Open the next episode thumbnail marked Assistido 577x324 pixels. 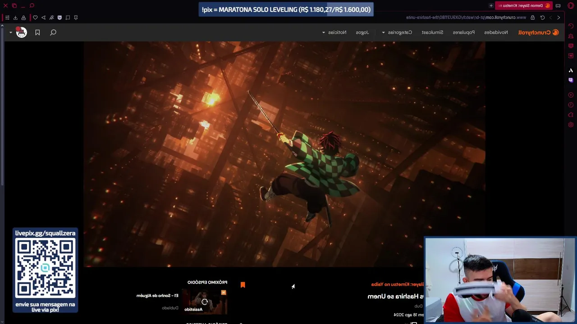tap(205, 301)
